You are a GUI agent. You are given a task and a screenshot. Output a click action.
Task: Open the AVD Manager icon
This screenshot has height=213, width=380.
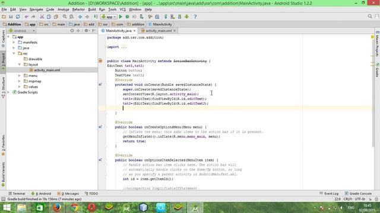pyautogui.click(x=173, y=17)
